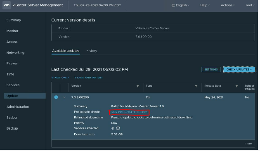Viewport: 260px width, 151px height.
Task: Open the Actions menu
Action: [x=228, y=5]
